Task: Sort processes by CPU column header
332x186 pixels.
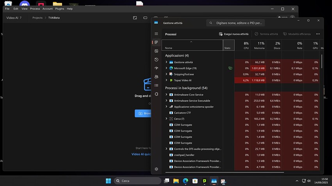Action: tap(243, 45)
